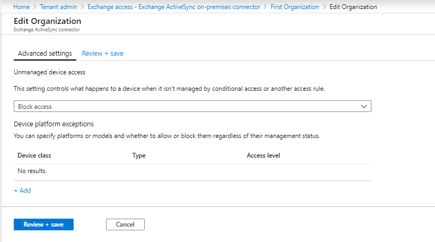Click the Device platform exceptions heading

54,124
